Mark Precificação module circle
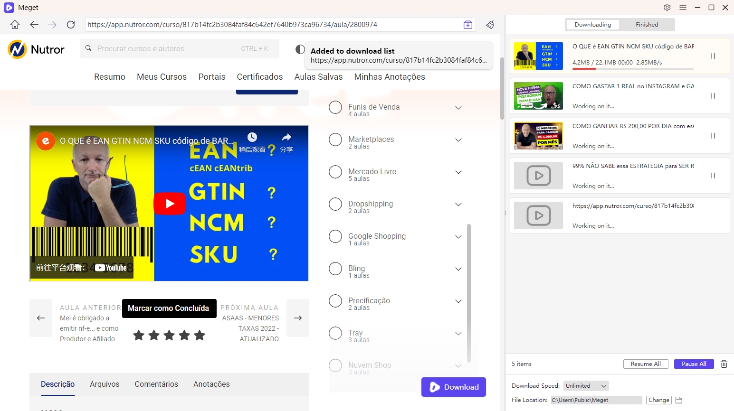This screenshot has width=734, height=411. pyautogui.click(x=335, y=301)
